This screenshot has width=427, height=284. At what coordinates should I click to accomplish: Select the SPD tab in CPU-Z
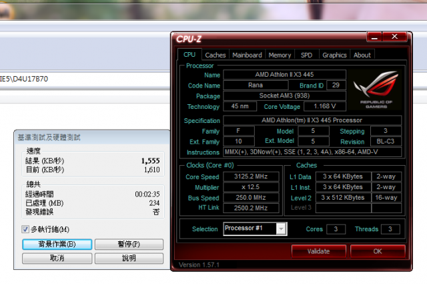pos(306,55)
